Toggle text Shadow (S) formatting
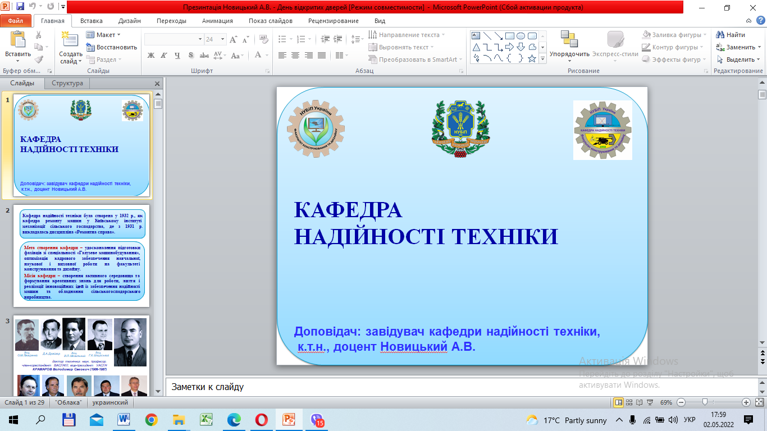Screen dimensions: 767x431 191,55
